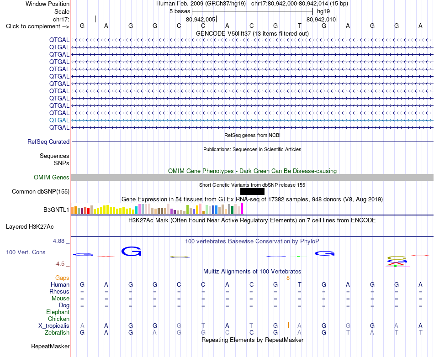Click the light blue highlighted QTGAL transcript label
This screenshot has height=357, width=434.
[59, 120]
